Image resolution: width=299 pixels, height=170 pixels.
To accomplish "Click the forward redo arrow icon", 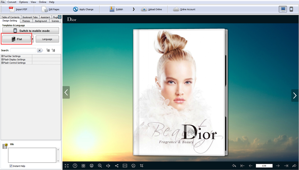I will (x=294, y=166).
